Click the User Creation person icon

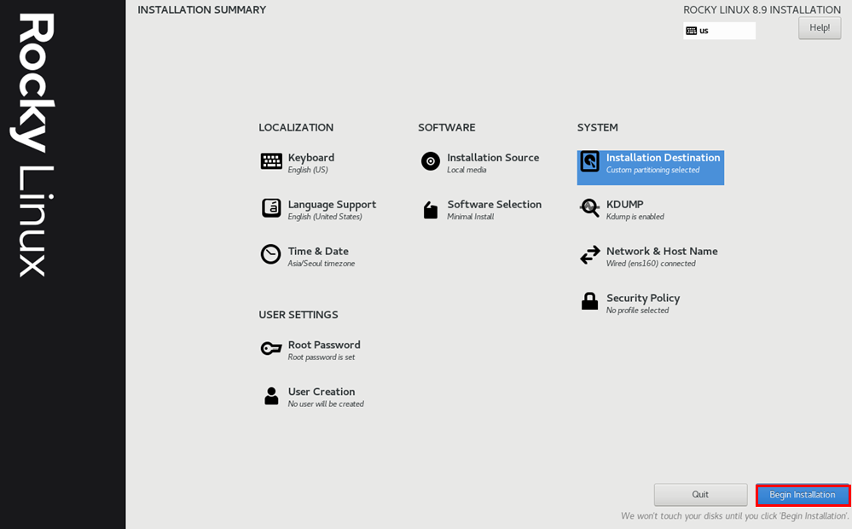click(271, 395)
